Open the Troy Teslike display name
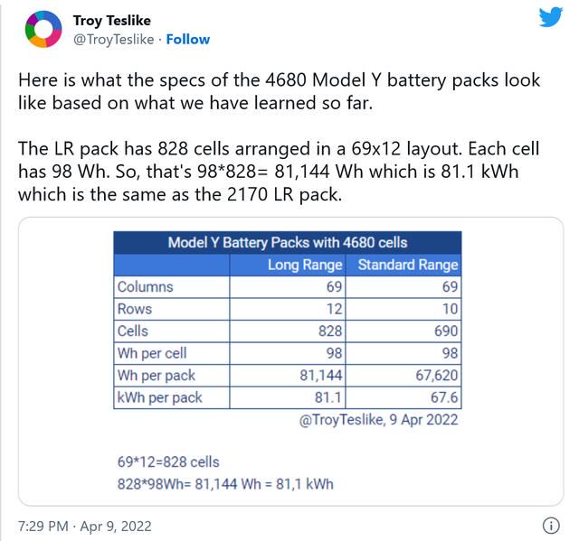Image resolution: width=579 pixels, height=541 pixels. pos(112,20)
